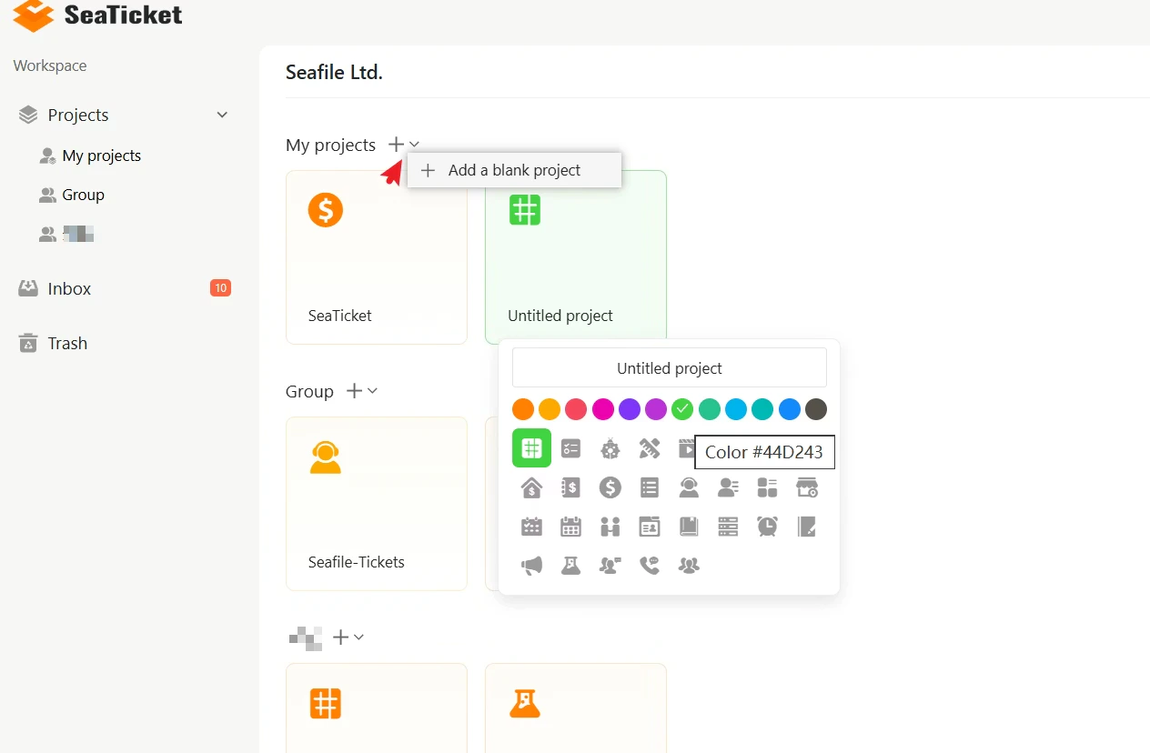The height and width of the screenshot is (753, 1150).
Task: Pick the sky blue color swatch
Action: [x=736, y=409]
